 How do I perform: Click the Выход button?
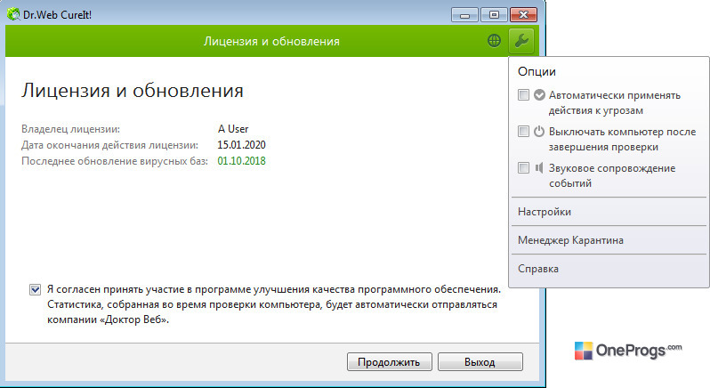(480, 362)
